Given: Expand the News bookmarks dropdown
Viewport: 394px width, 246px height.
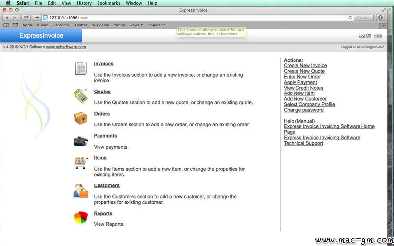Looking at the screenshot, I should pyautogui.click(x=136, y=25).
